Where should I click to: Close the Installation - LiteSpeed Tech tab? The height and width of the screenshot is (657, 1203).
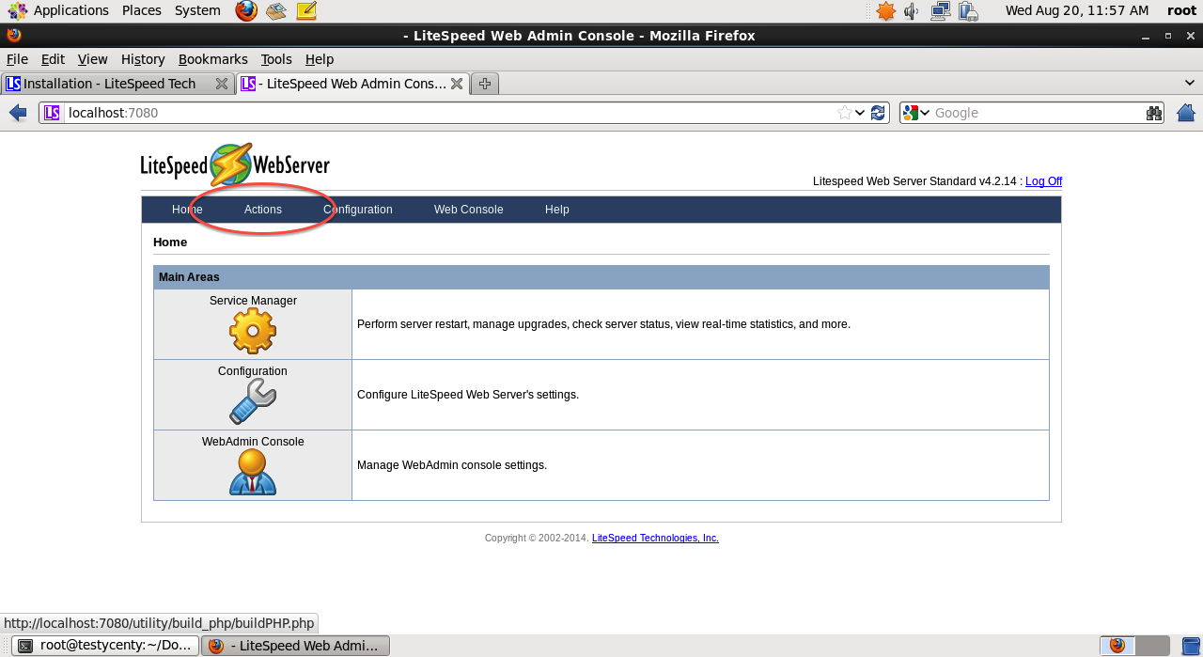coord(222,84)
